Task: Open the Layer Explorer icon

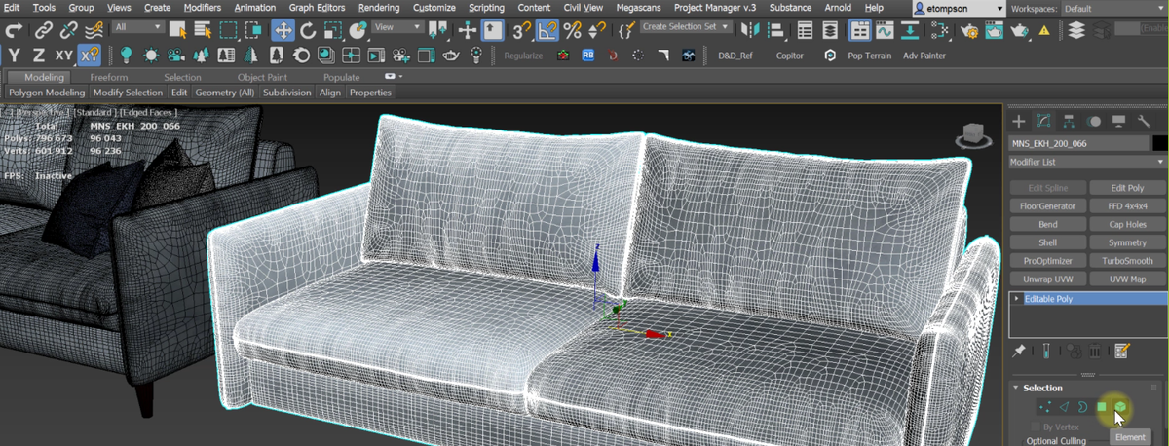Action: (830, 30)
